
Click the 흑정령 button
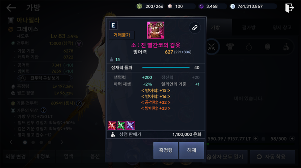166,150
